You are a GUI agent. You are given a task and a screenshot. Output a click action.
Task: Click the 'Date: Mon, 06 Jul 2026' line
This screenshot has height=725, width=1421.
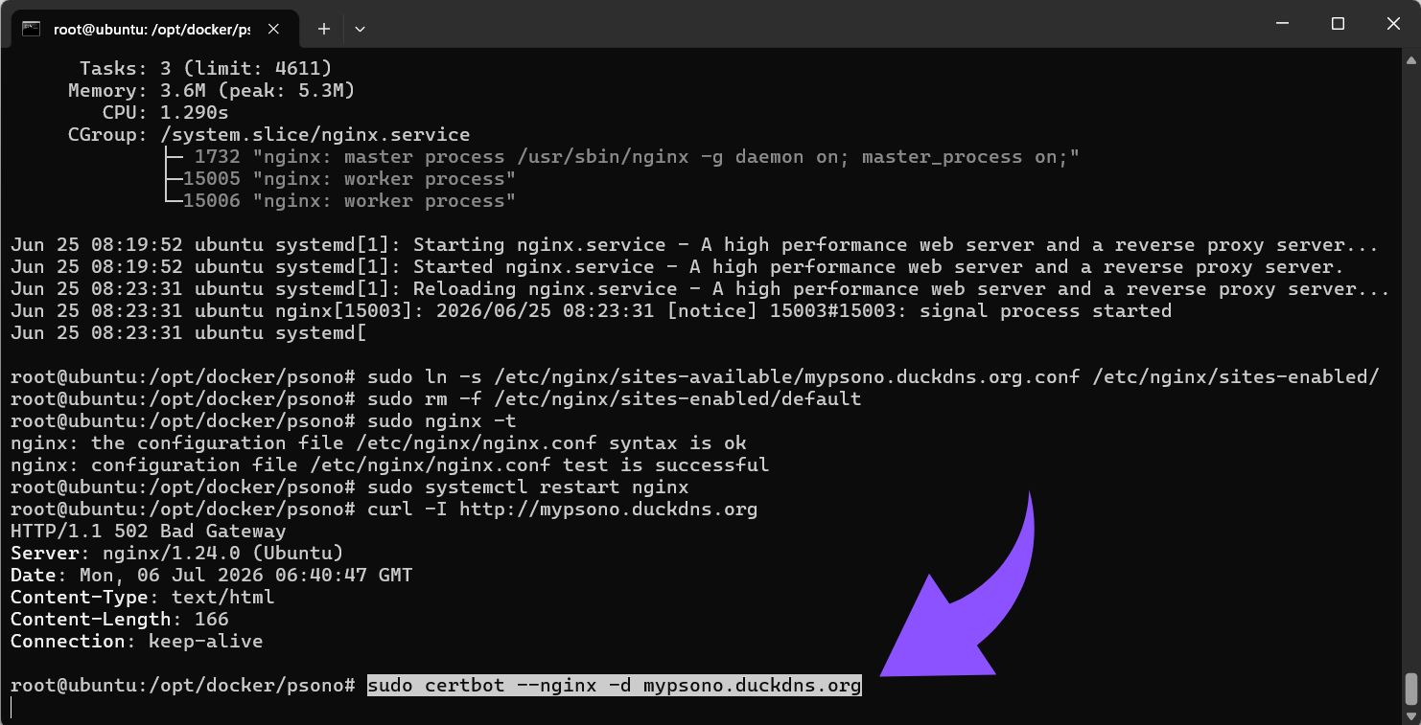coord(212,576)
